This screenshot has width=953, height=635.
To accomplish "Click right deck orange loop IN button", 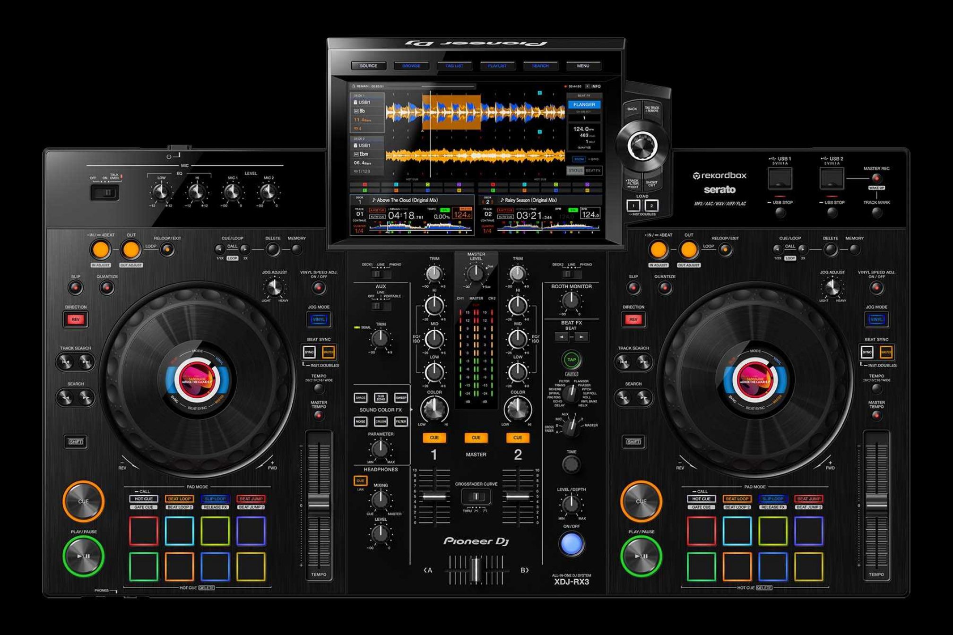I will pyautogui.click(x=658, y=249).
